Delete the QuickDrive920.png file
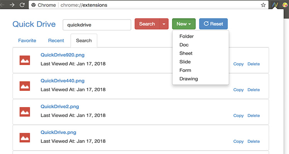This screenshot has width=289, height=154. pyautogui.click(x=253, y=64)
